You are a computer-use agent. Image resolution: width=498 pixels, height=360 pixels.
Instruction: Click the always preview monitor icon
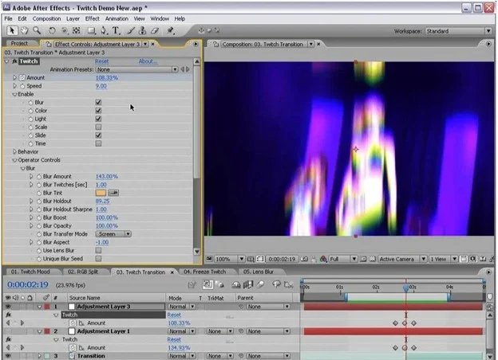209,259
